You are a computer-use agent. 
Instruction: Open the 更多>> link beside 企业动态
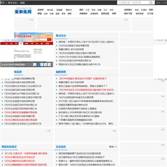[113, 147]
